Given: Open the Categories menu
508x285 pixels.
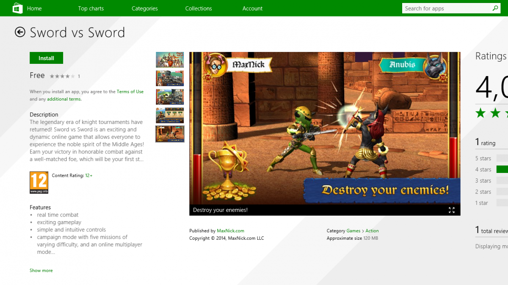Looking at the screenshot, I should pyautogui.click(x=145, y=8).
